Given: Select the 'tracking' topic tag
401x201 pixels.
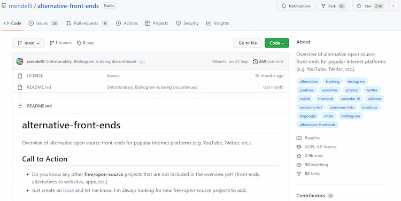Looking at the screenshot, I should click(333, 82).
